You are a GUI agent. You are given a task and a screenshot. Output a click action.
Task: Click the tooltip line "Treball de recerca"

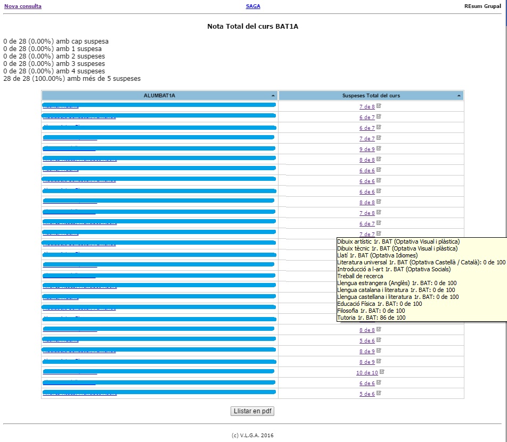pyautogui.click(x=360, y=276)
